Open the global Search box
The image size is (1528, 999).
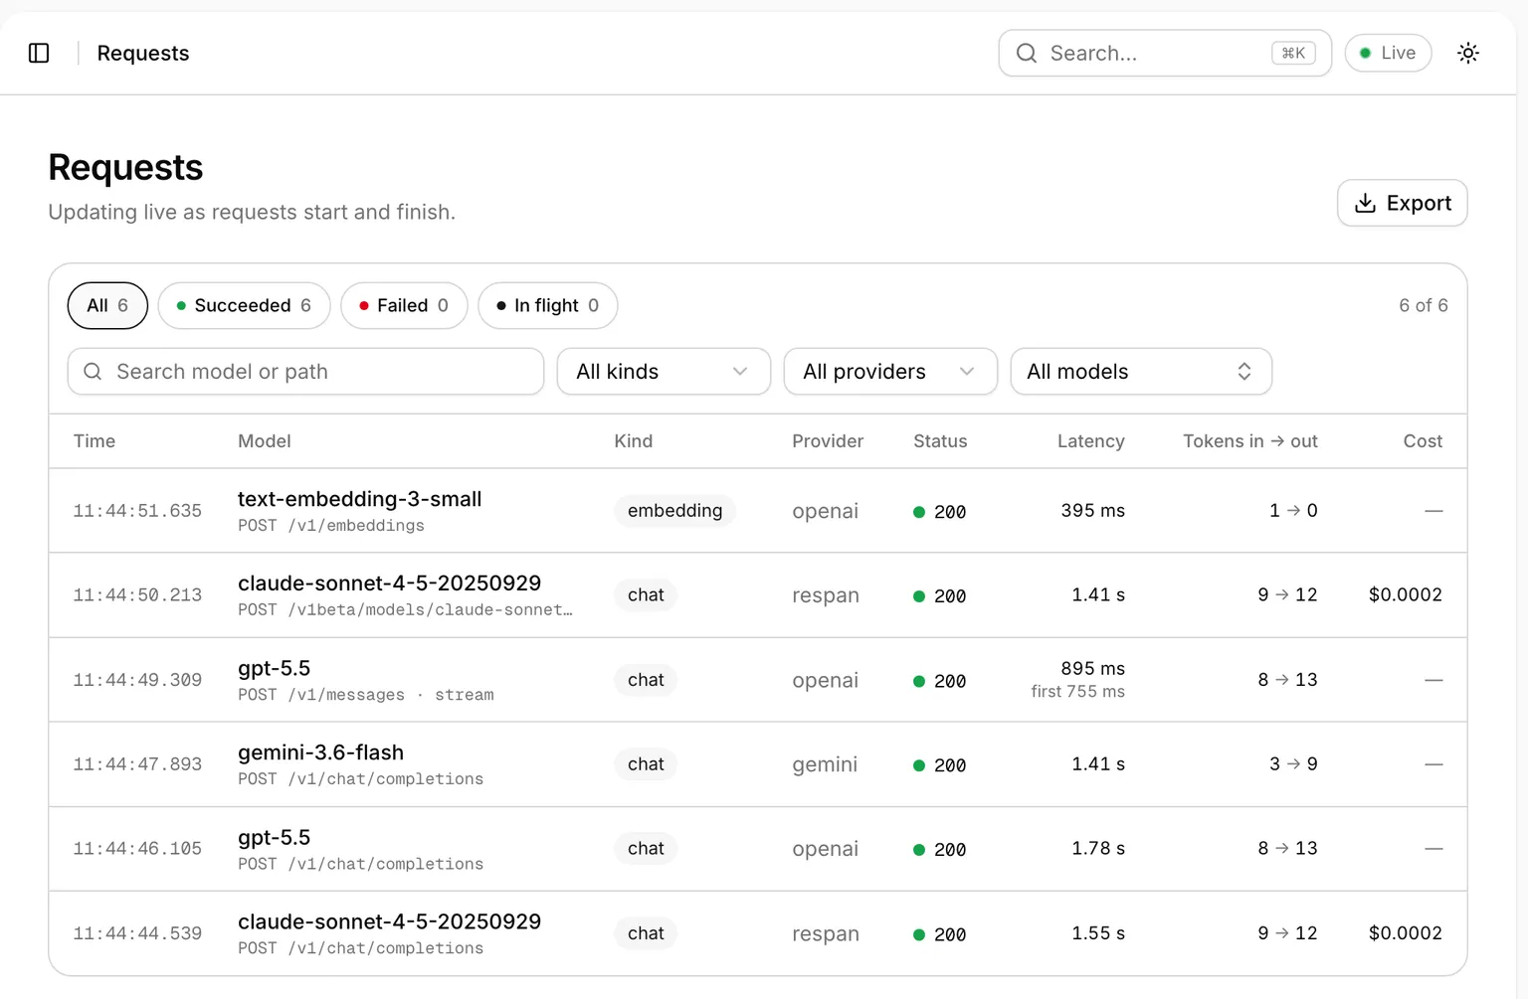pyautogui.click(x=1165, y=53)
